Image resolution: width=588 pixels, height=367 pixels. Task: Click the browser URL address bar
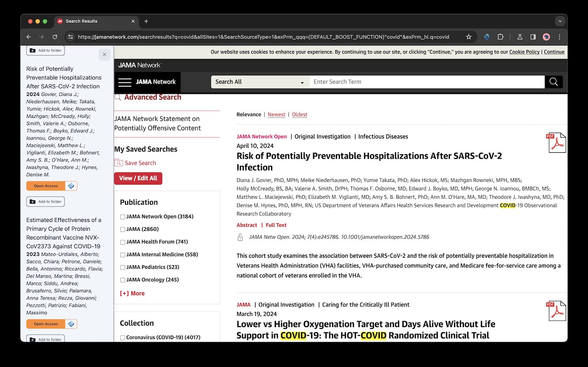click(263, 37)
